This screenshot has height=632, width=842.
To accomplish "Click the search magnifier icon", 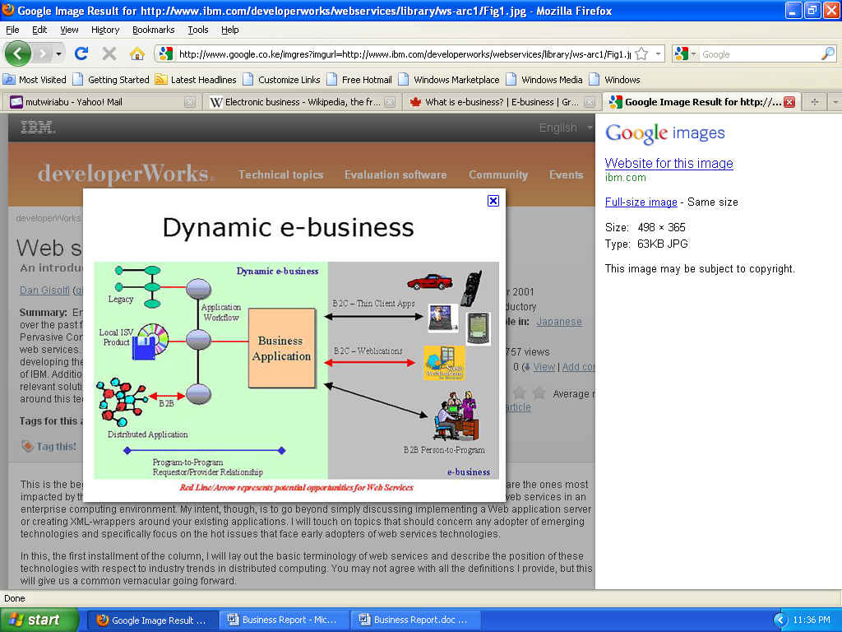I will tap(827, 53).
